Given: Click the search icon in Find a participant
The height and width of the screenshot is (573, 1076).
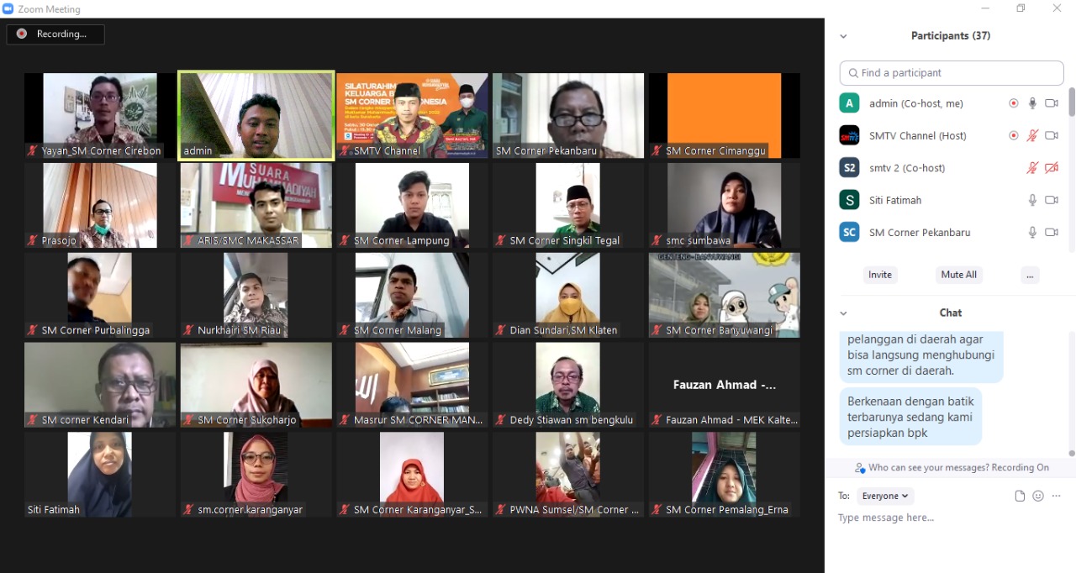Looking at the screenshot, I should (853, 73).
